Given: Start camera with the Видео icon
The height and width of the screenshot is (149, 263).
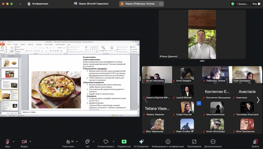Looking at the screenshot, I should pos(24,142).
